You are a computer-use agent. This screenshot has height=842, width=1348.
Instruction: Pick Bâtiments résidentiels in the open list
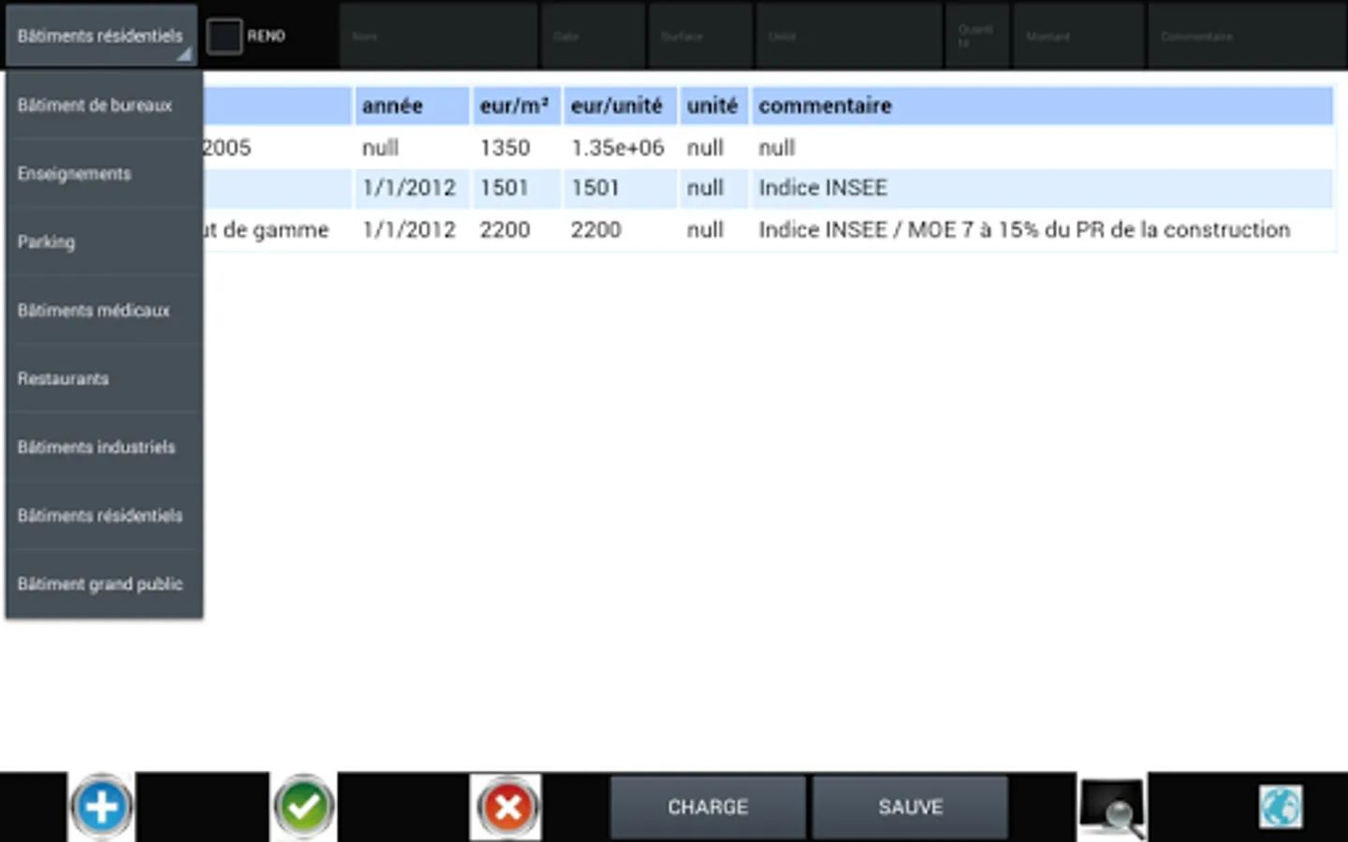point(104,515)
